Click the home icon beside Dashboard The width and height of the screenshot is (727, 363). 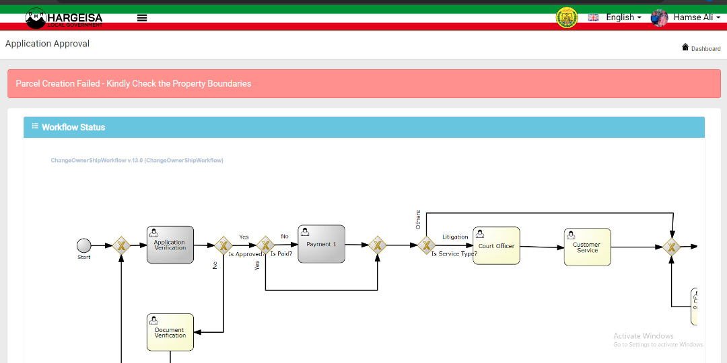click(685, 47)
